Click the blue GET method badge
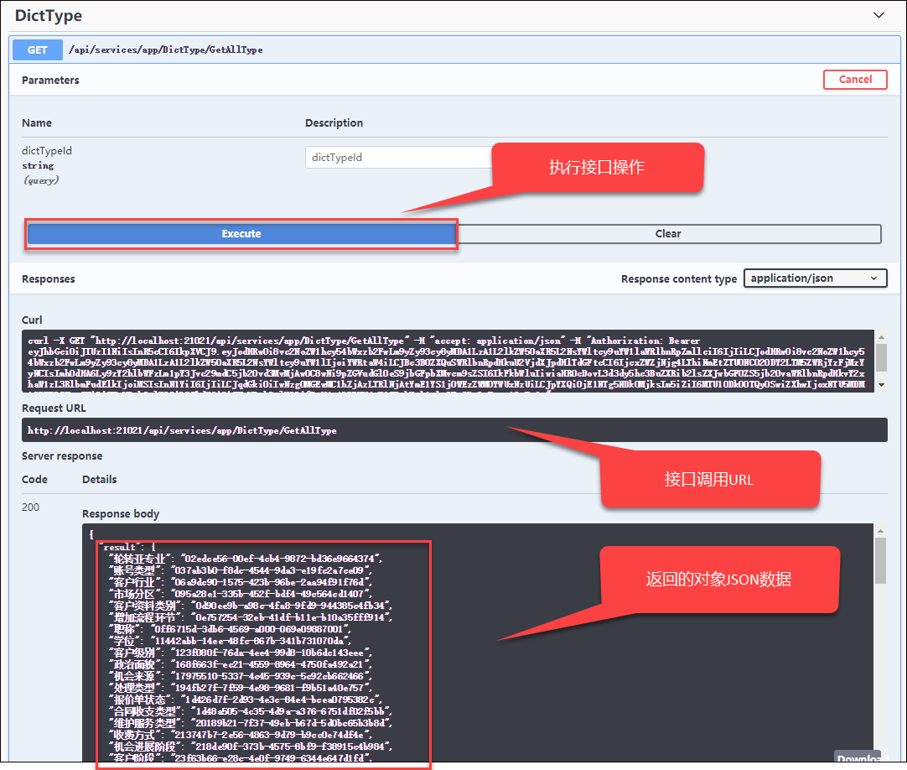The width and height of the screenshot is (907, 770). [38, 50]
